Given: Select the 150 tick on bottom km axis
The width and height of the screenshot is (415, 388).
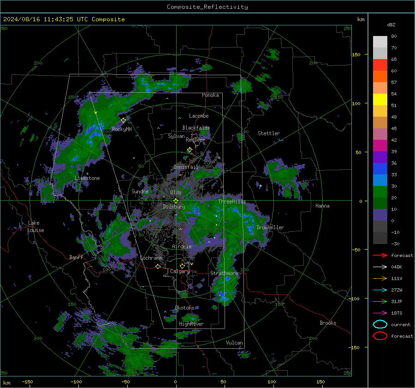Looking at the screenshot, I should click(x=320, y=382).
